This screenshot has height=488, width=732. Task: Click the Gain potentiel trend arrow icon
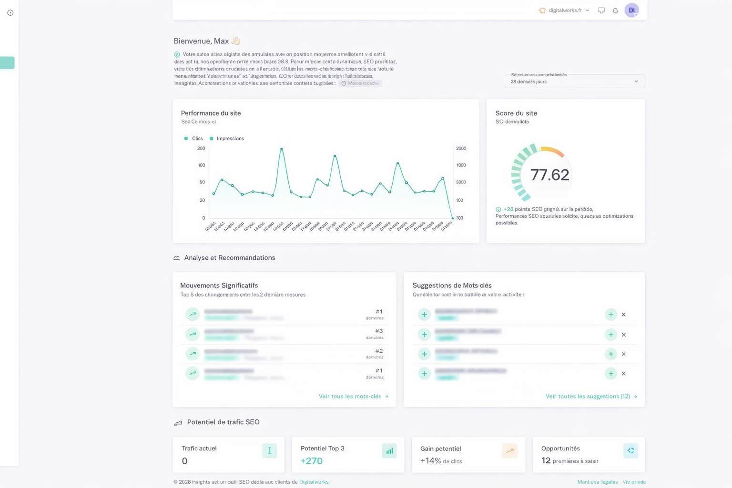[509, 450]
